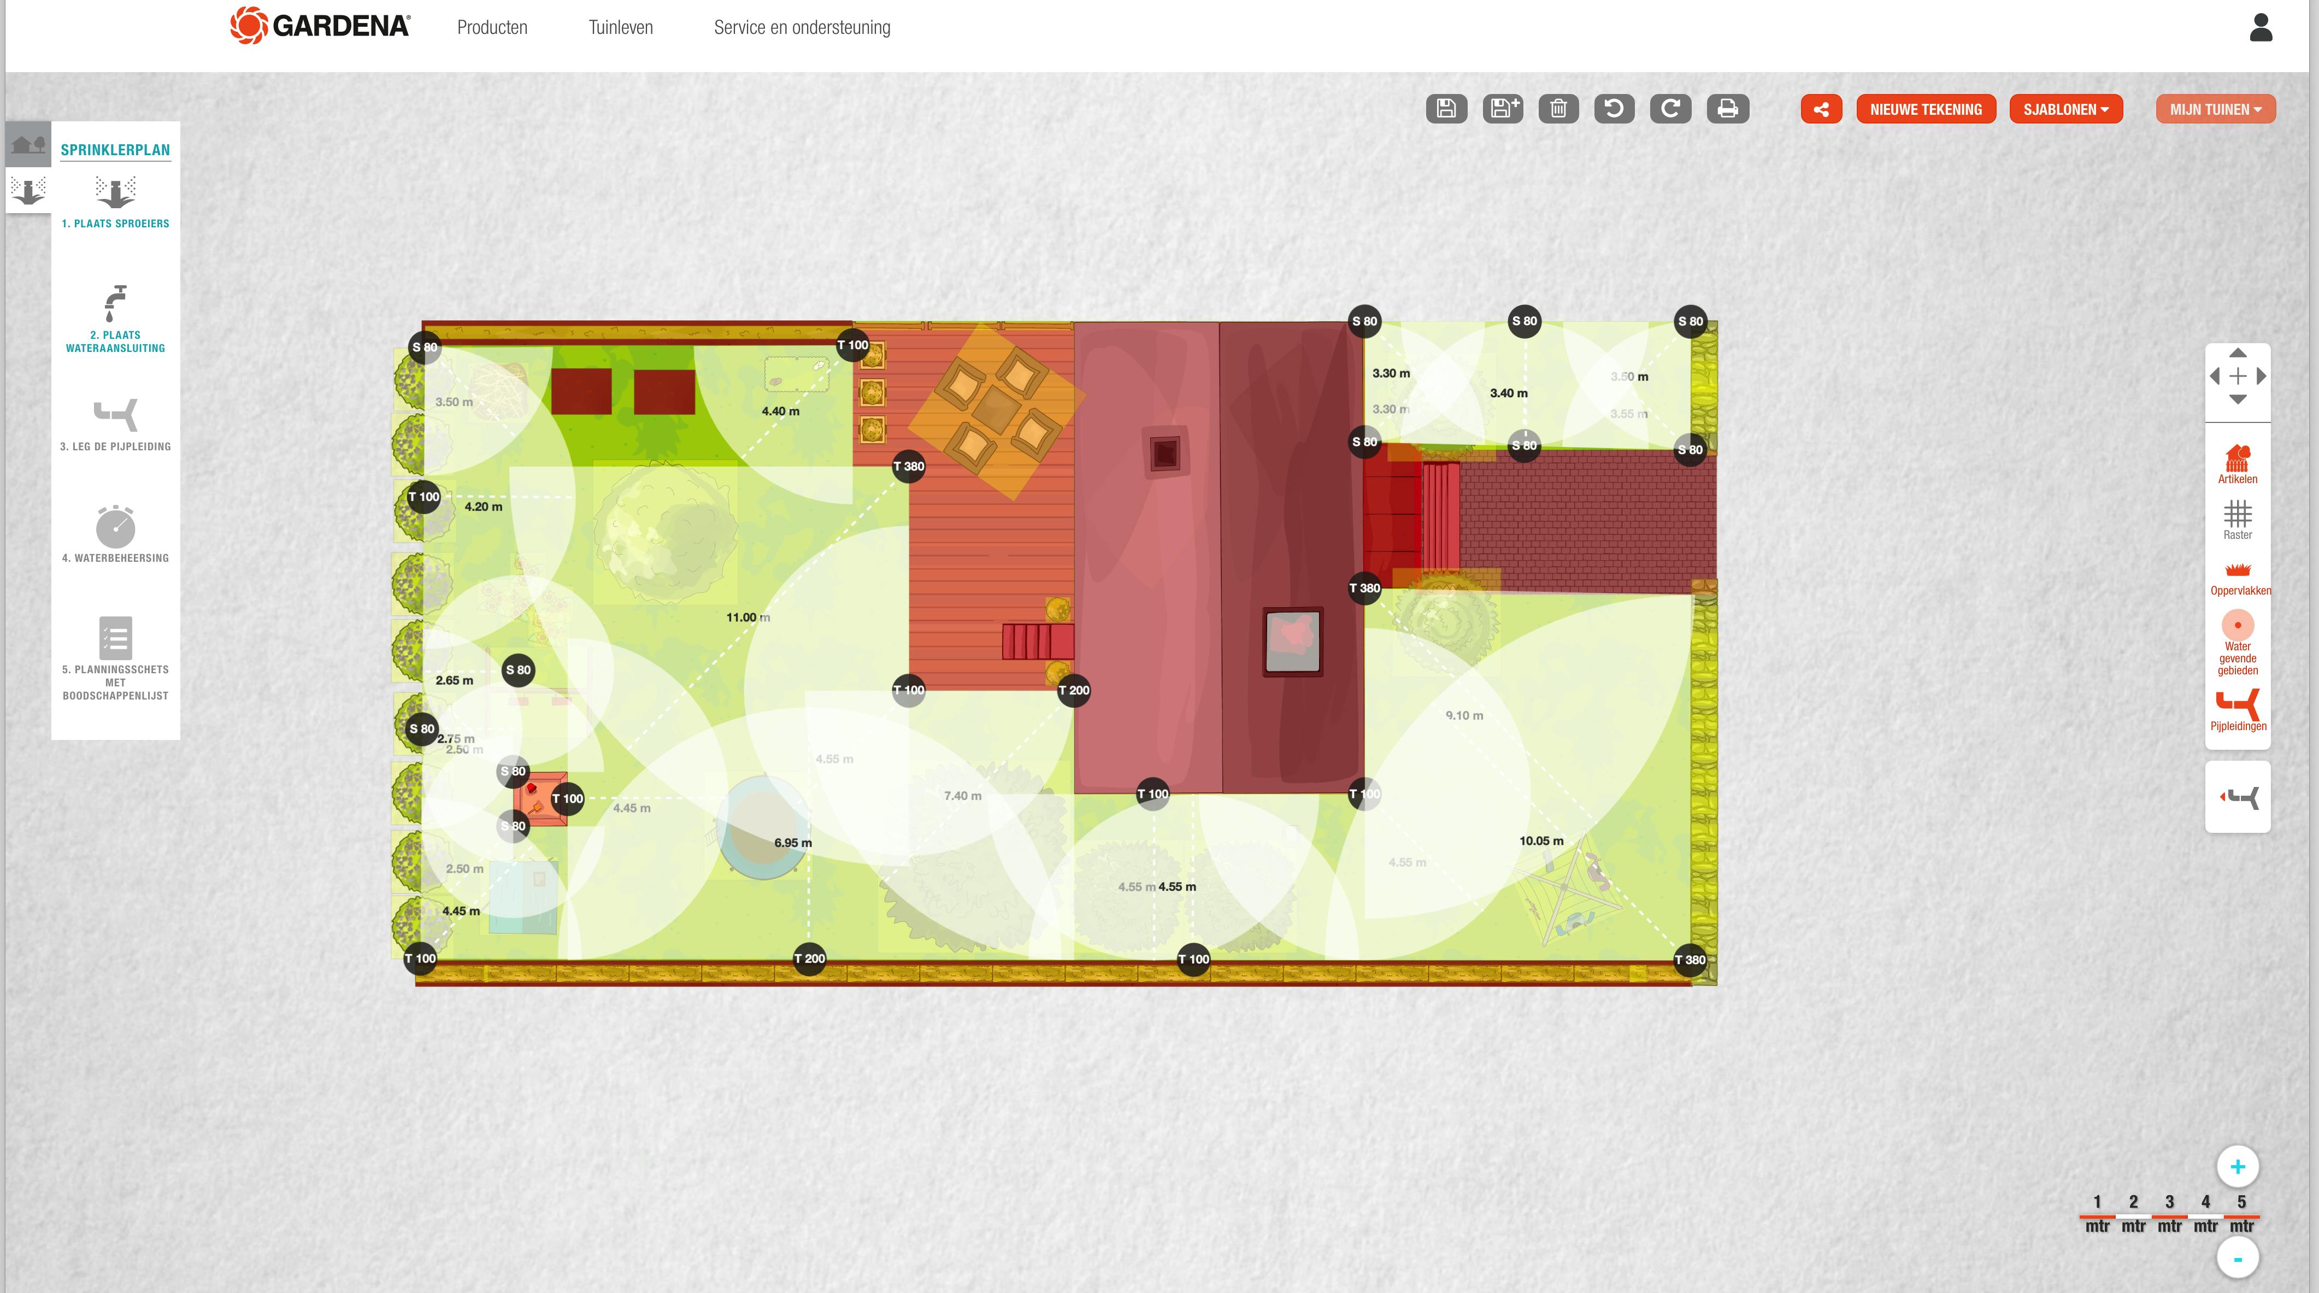
Task: Click the undo arrow icon
Action: point(1614,109)
